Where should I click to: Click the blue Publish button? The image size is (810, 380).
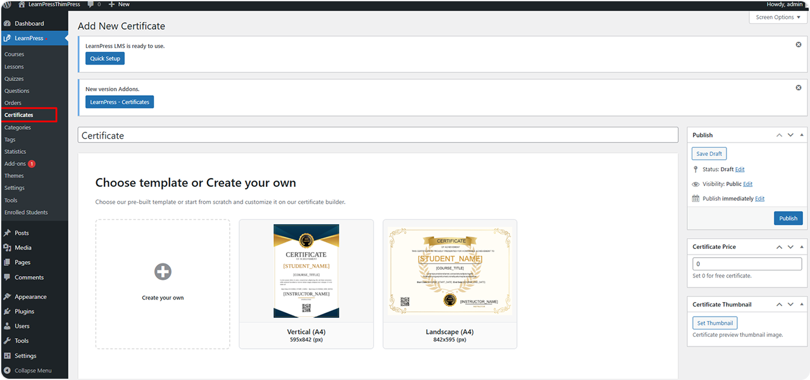coord(788,218)
